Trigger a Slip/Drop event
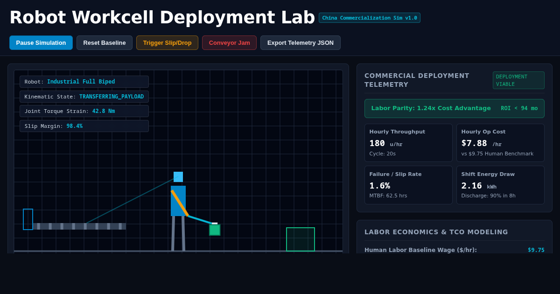Image resolution: width=560 pixels, height=294 pixels. 167,42
